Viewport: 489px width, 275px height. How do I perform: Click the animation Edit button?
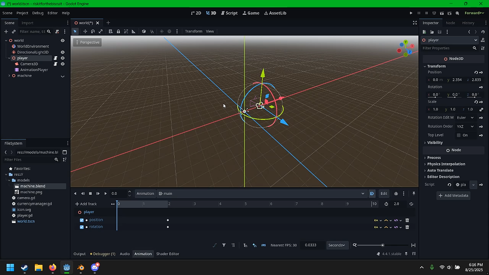[x=383, y=194]
